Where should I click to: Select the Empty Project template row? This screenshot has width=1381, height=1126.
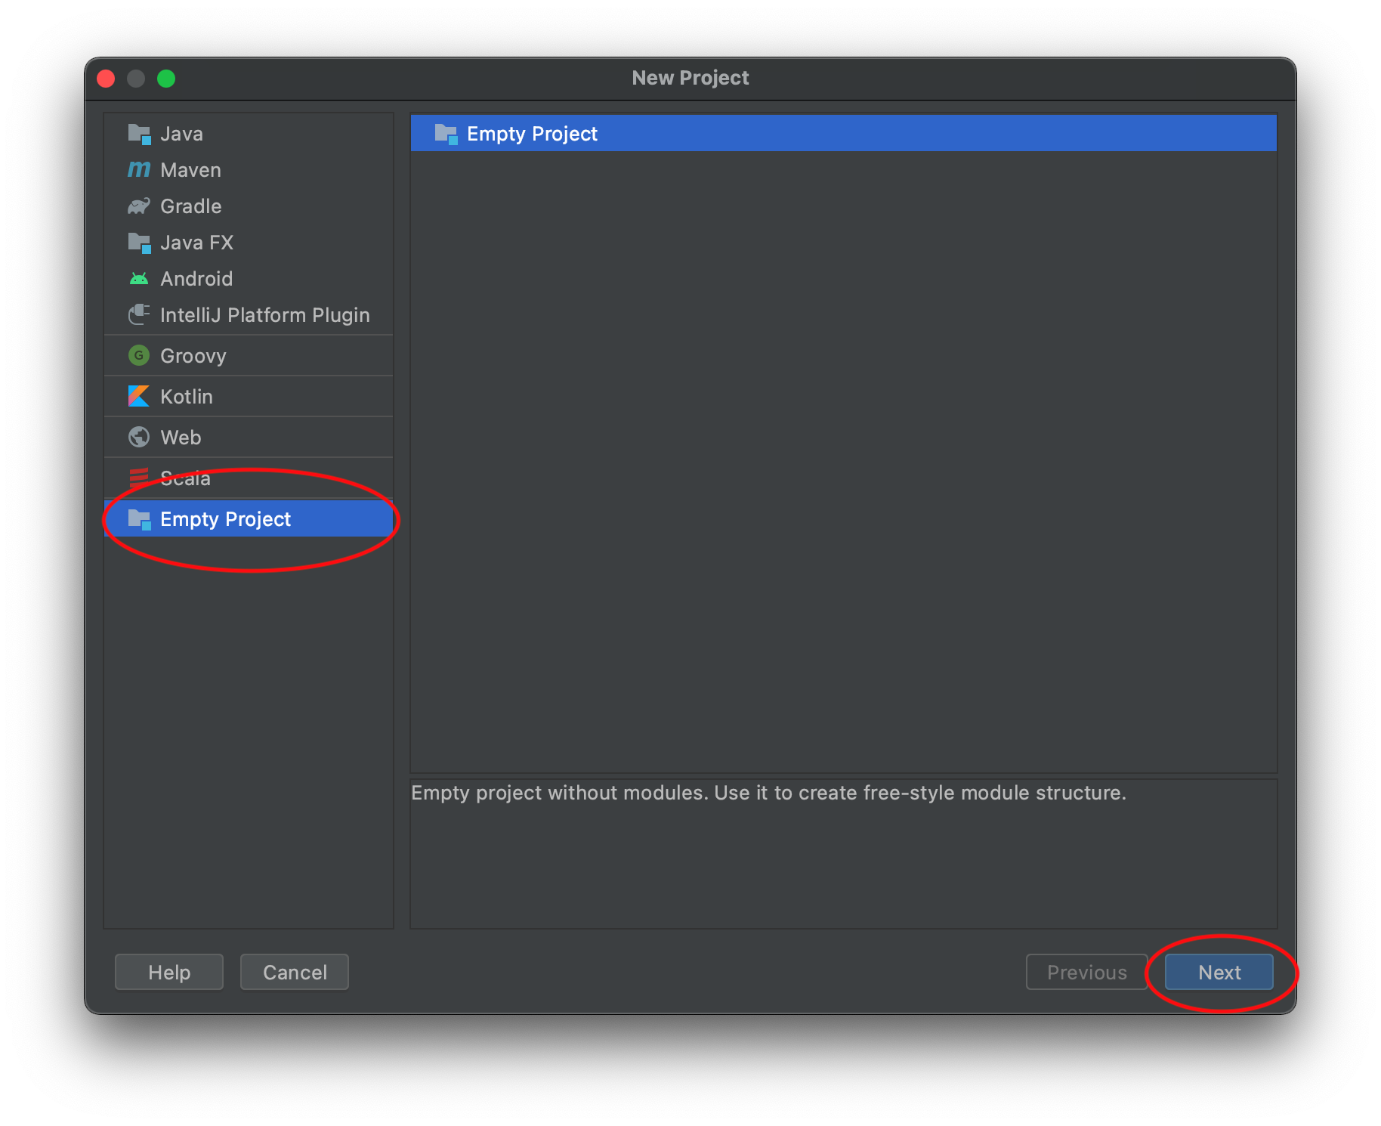[843, 134]
